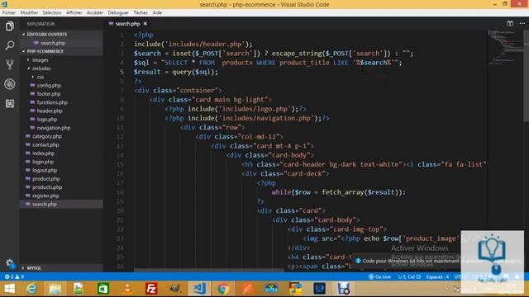This screenshot has height=297, width=529.
Task: Open the orange feather app taskbar icon
Action: pyautogui.click(x=247, y=289)
